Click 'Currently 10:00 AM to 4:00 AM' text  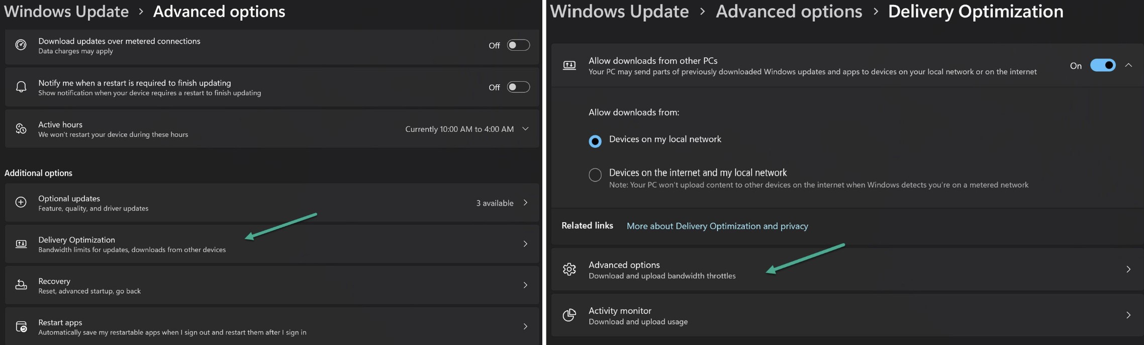point(459,129)
